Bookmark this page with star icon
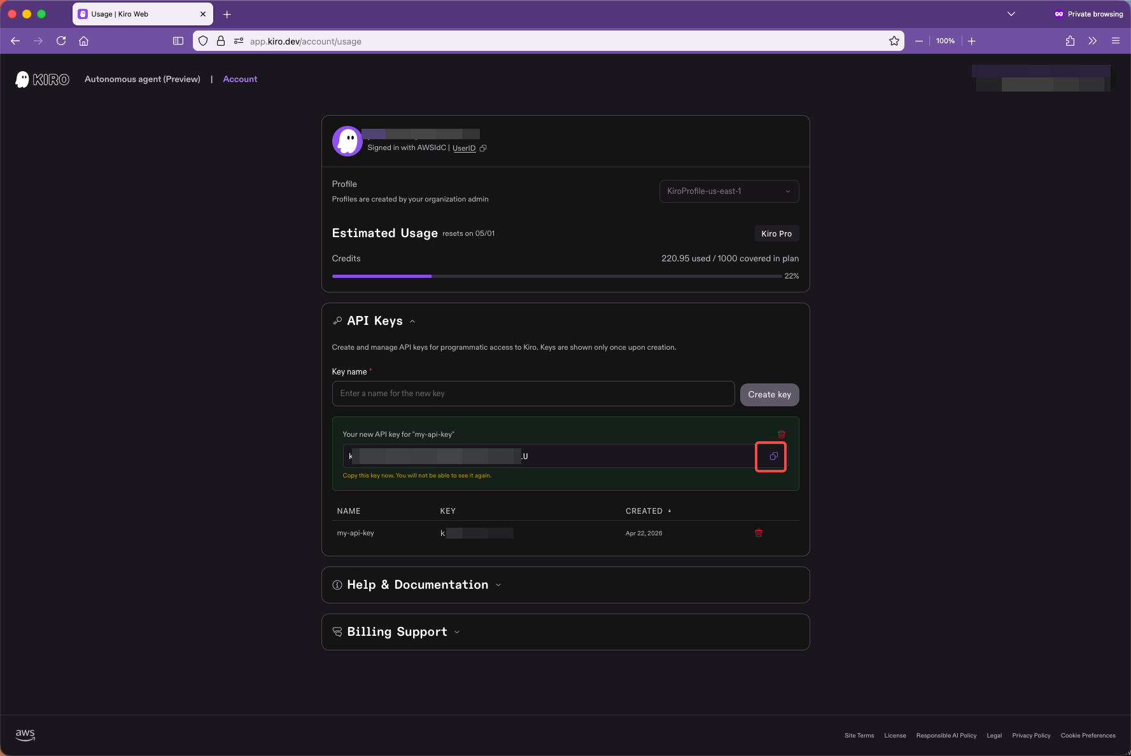The image size is (1131, 756). point(894,41)
